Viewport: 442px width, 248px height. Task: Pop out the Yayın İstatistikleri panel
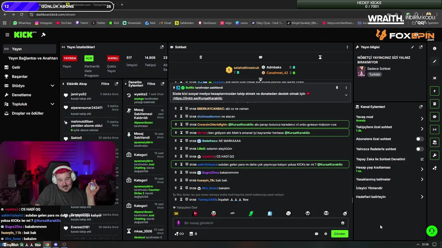[x=162, y=47]
